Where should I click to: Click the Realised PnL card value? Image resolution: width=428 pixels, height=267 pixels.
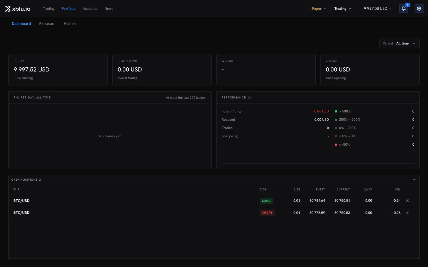(x=130, y=70)
